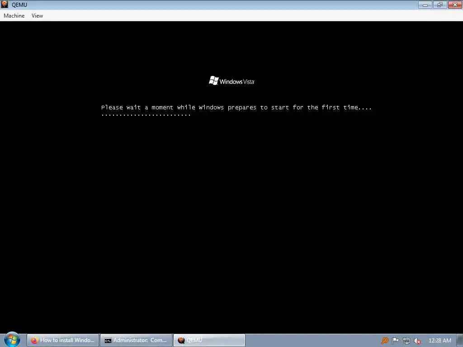The width and height of the screenshot is (463, 347).
Task: Click the orange magnifier tray icon
Action: point(384,341)
